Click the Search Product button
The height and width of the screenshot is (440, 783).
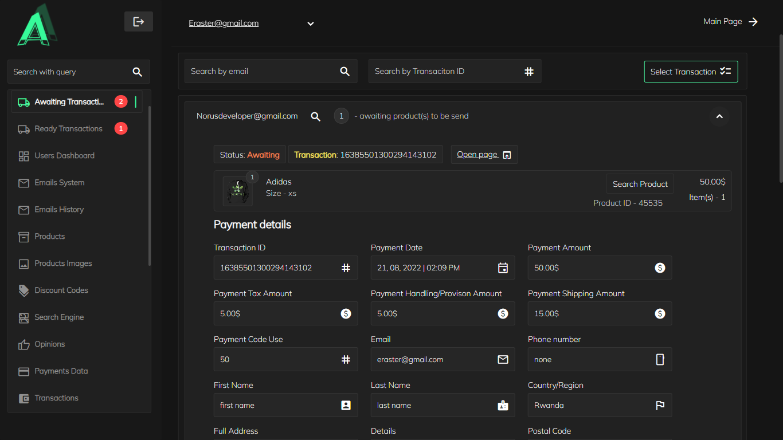tap(640, 184)
